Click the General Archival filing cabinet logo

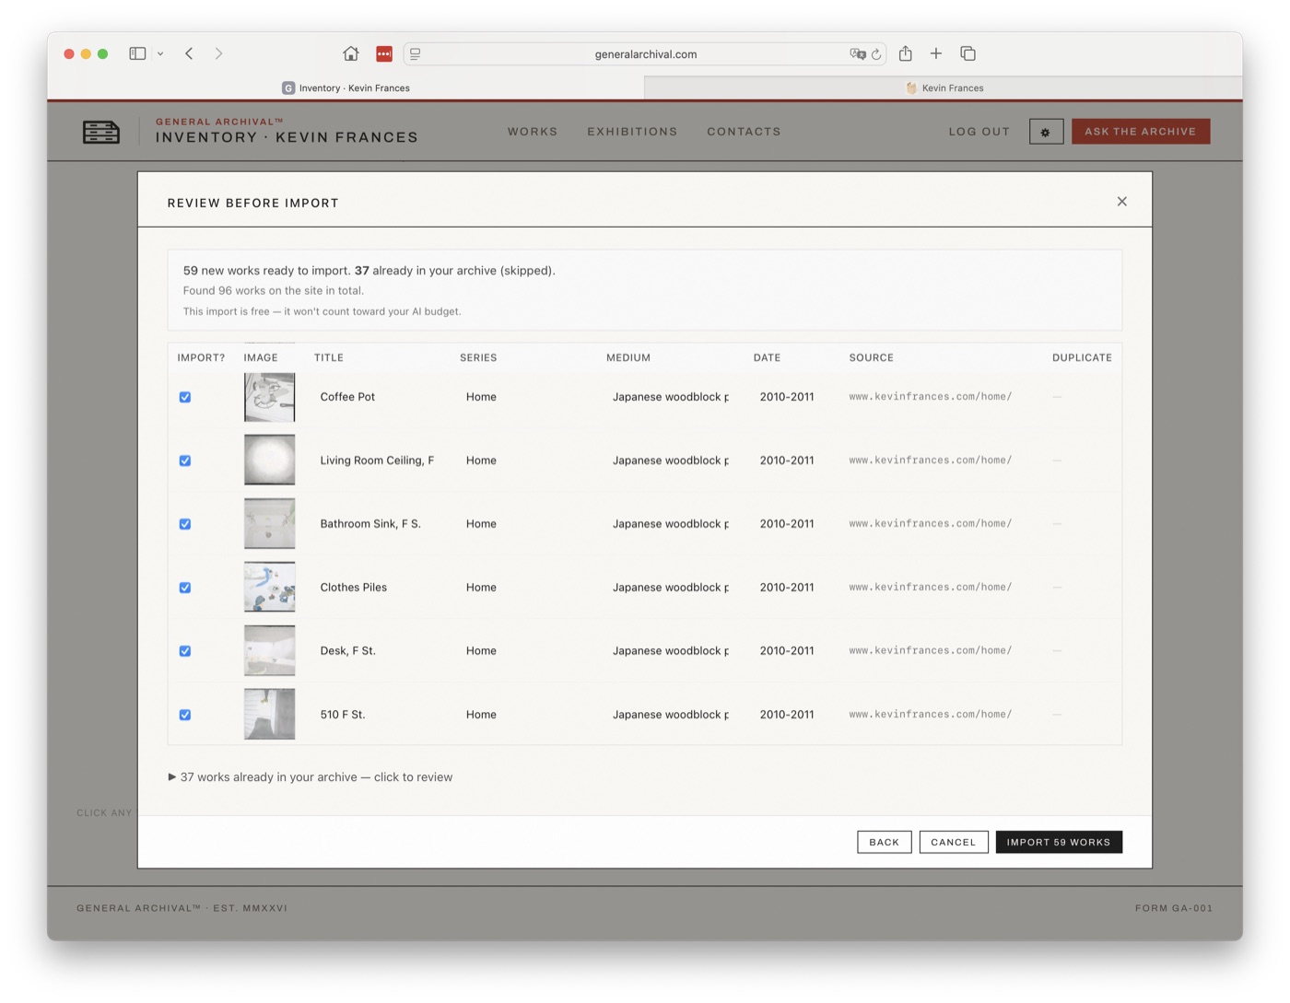pos(101,132)
